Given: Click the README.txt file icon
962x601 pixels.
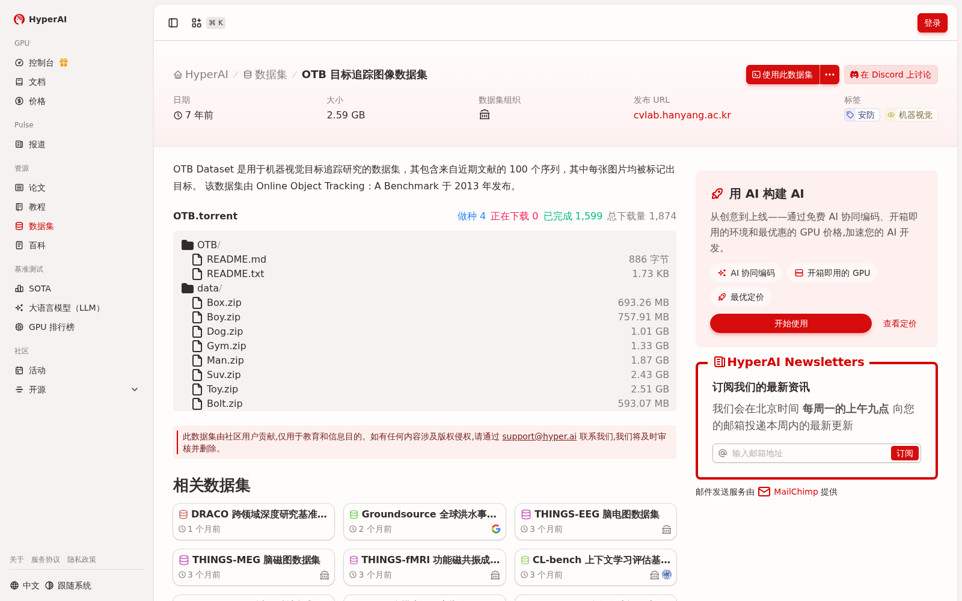Looking at the screenshot, I should pyautogui.click(x=197, y=273).
